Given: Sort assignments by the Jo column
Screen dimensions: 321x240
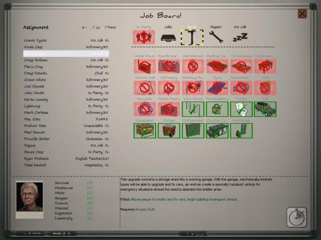Looking at the screenshot, I should point(96,27).
